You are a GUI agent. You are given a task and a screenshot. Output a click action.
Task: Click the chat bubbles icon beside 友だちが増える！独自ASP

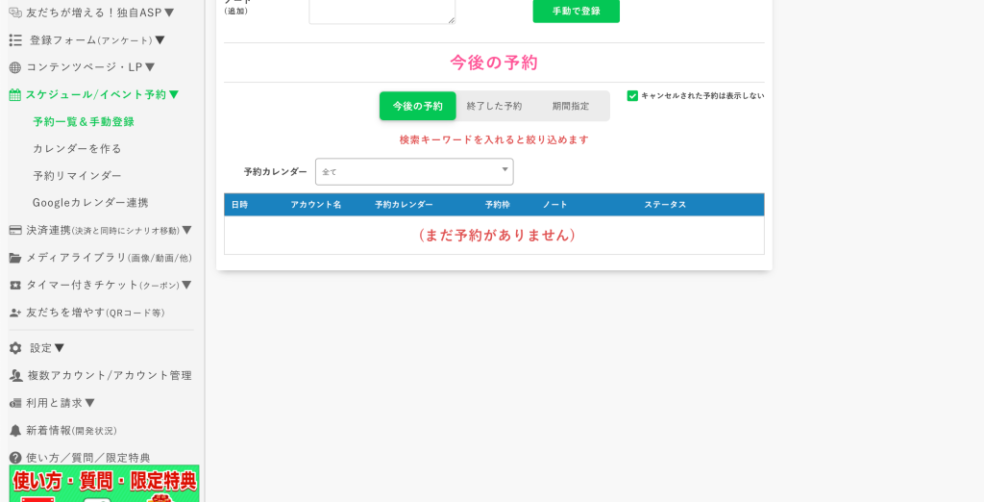15,13
